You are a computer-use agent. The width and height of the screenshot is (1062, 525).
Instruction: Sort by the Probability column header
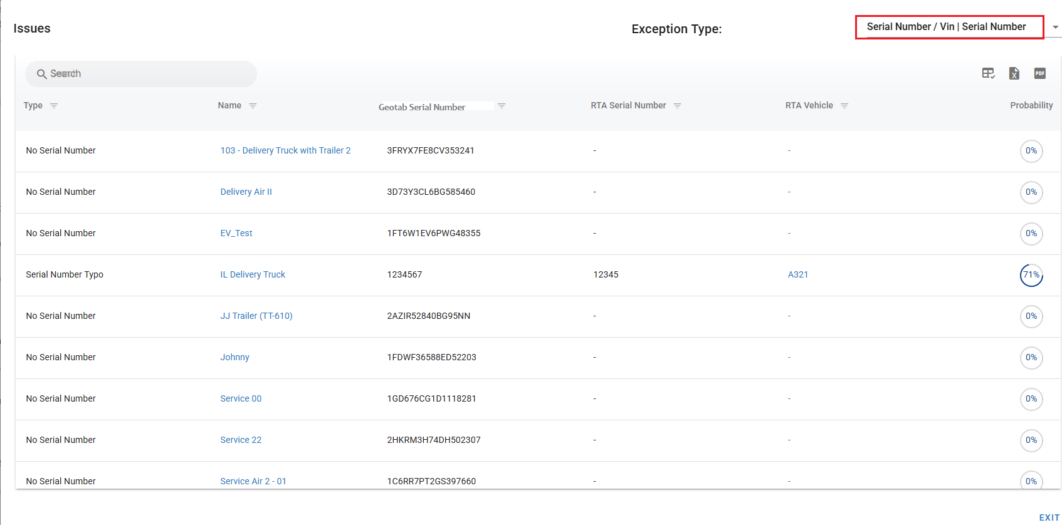(x=1031, y=105)
